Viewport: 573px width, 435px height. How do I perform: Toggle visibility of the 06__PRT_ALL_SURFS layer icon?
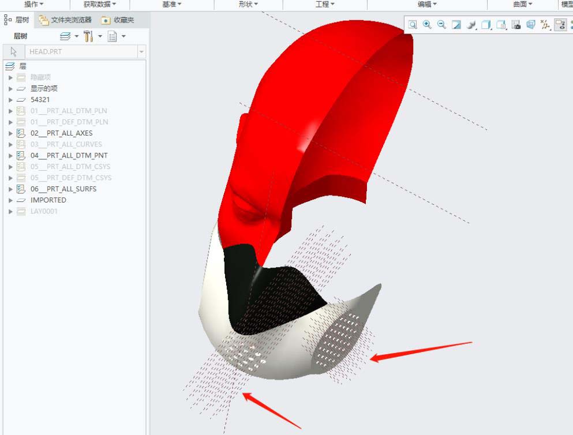point(21,189)
